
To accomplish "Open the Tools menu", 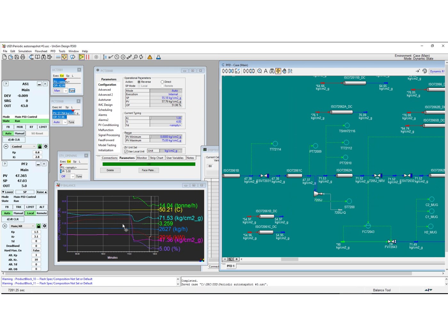I will 62,51.
